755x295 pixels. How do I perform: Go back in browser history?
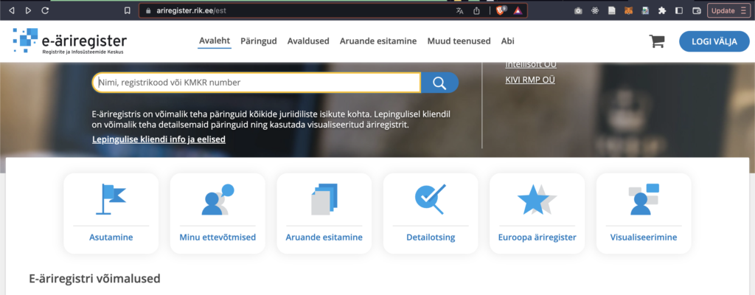click(x=12, y=10)
